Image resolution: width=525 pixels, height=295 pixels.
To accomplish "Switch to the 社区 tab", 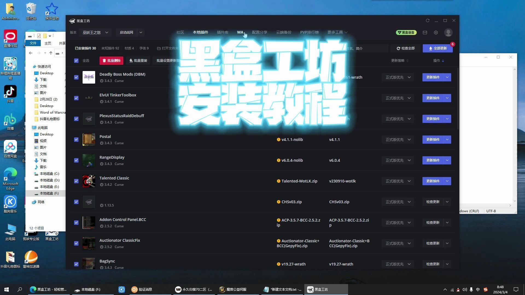I will pos(180,32).
